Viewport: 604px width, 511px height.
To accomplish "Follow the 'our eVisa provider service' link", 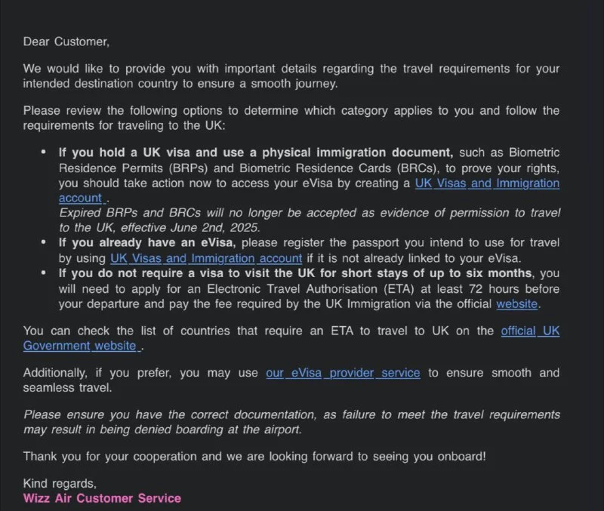I will [x=343, y=373].
